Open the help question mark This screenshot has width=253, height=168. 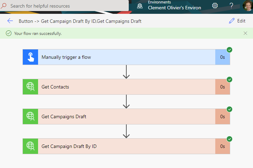point(232,6)
